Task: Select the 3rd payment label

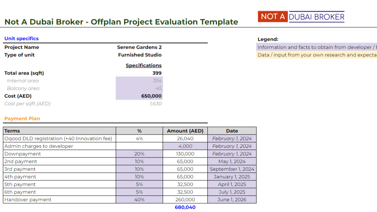Action: point(59,169)
